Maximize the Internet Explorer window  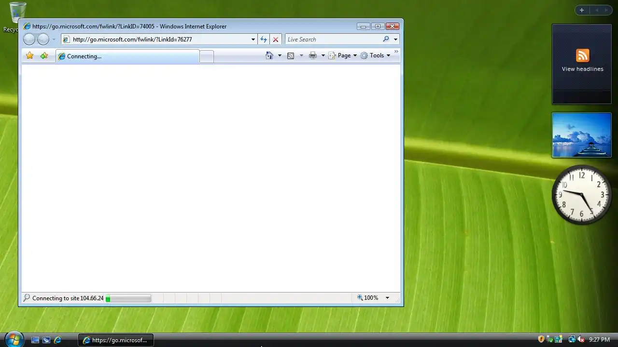tap(378, 27)
